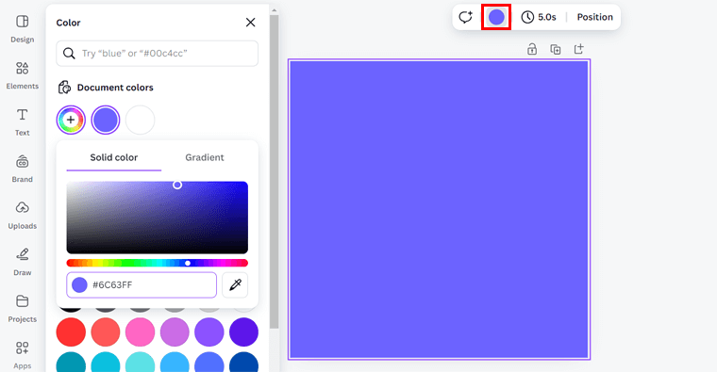Click the #6C63FF hex code field
This screenshot has width=717, height=372.
click(x=142, y=284)
